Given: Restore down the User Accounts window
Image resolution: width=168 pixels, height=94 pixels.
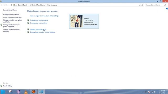Looking at the screenshot, I should click(x=161, y=1).
